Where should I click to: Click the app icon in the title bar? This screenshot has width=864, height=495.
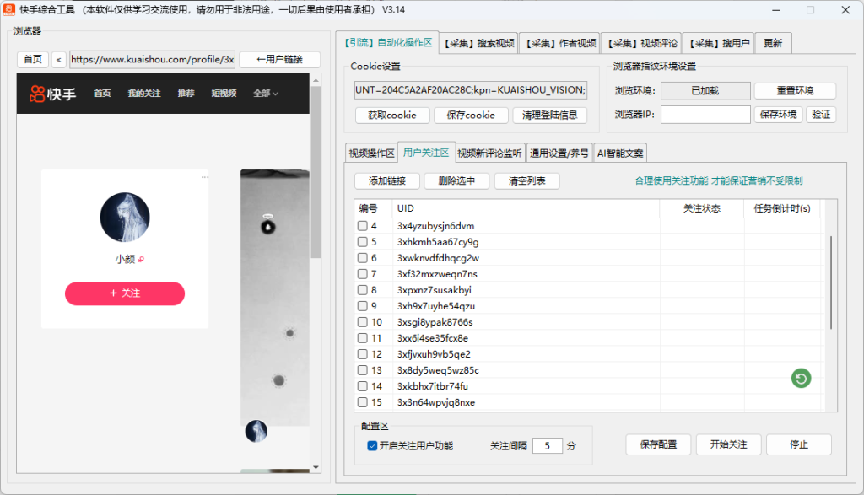point(8,10)
